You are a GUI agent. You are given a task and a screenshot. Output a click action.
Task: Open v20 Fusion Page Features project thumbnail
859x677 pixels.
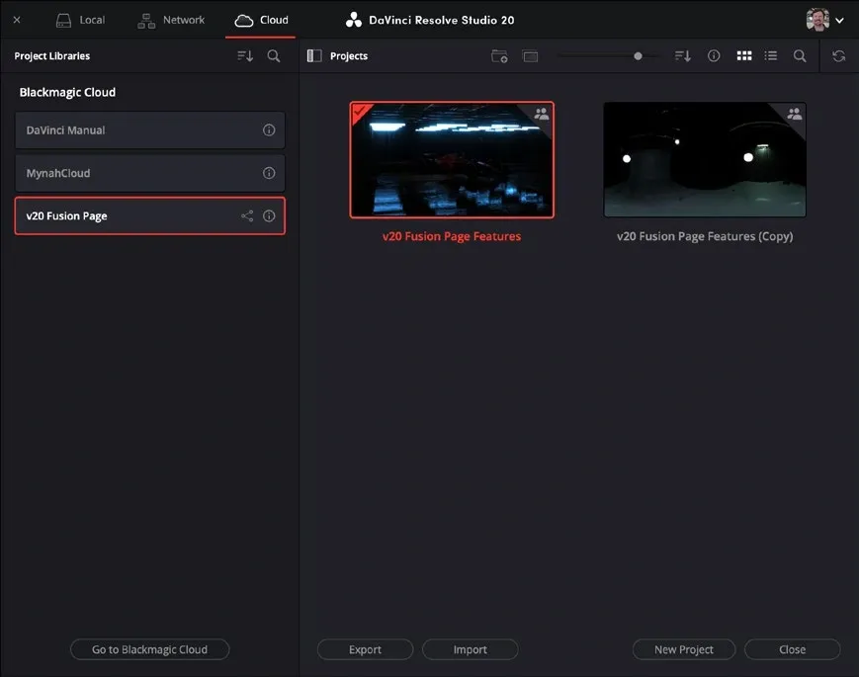[452, 160]
